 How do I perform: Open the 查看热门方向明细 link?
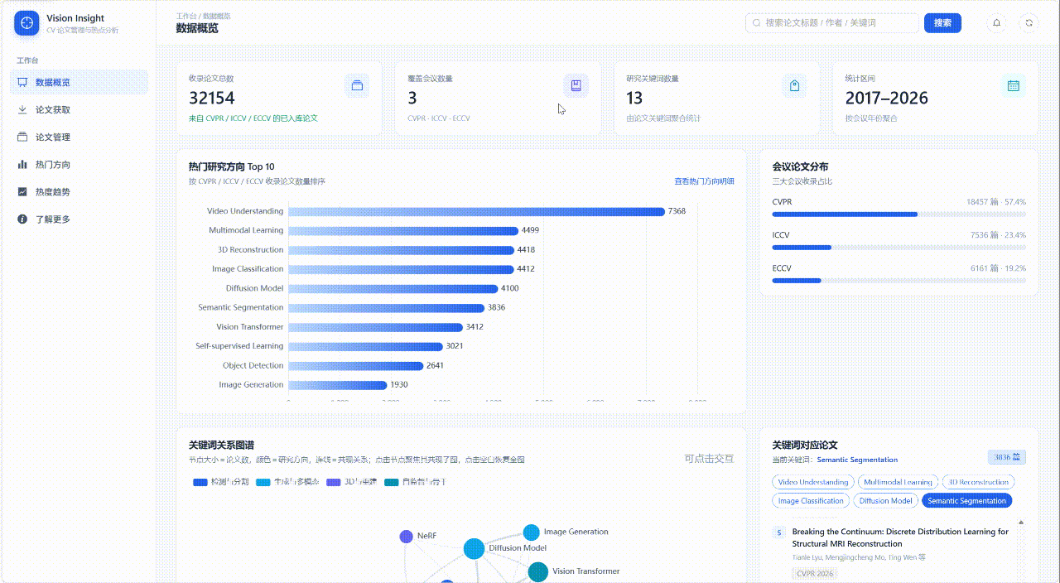[x=704, y=181]
